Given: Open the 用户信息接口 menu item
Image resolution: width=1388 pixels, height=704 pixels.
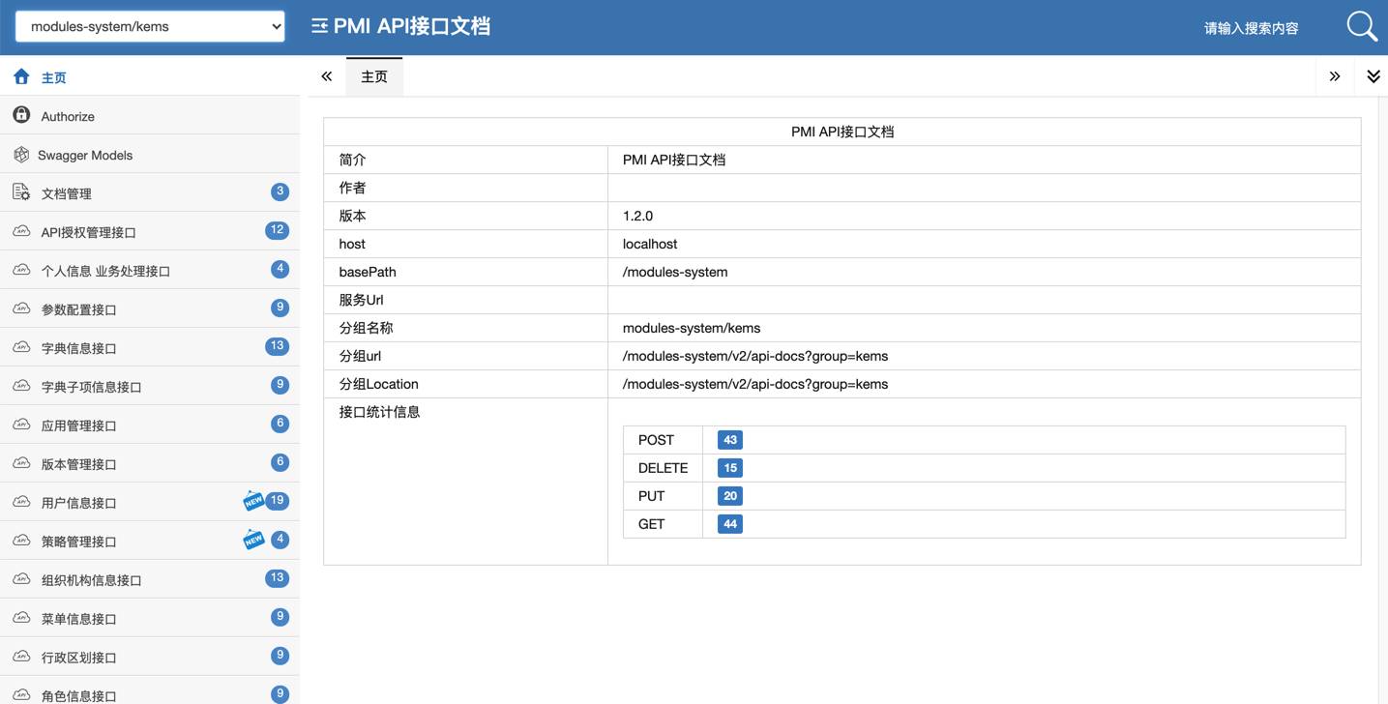Looking at the screenshot, I should [150, 502].
